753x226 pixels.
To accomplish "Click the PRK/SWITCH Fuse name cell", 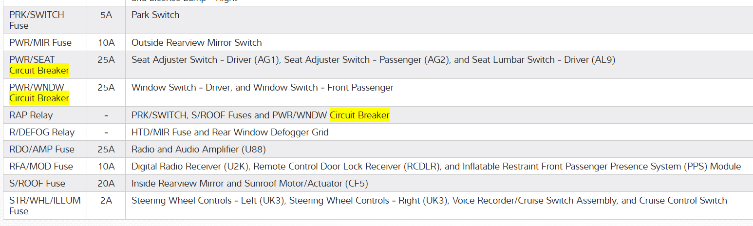I will (37, 20).
